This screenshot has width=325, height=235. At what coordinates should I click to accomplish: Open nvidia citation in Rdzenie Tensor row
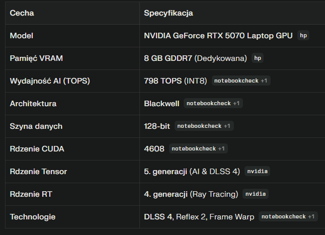click(257, 171)
